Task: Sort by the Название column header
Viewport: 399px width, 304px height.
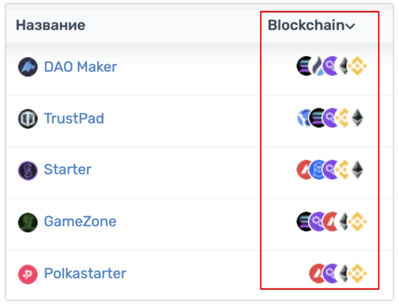Action: (x=50, y=25)
